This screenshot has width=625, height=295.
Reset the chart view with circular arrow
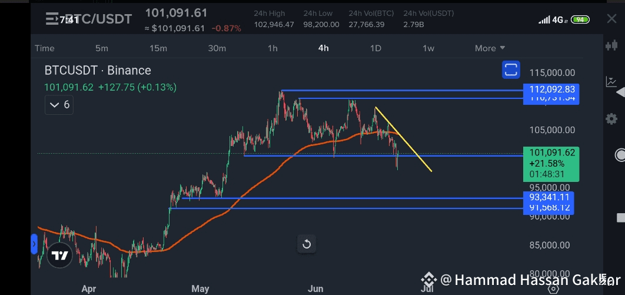pos(307,244)
